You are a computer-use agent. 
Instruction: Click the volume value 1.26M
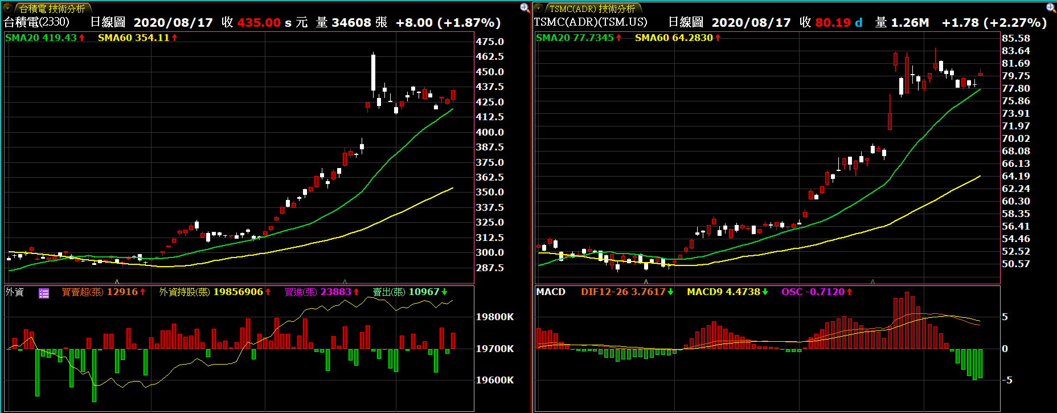pos(910,23)
